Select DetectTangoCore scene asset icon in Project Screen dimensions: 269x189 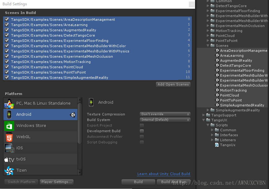pos(217,65)
